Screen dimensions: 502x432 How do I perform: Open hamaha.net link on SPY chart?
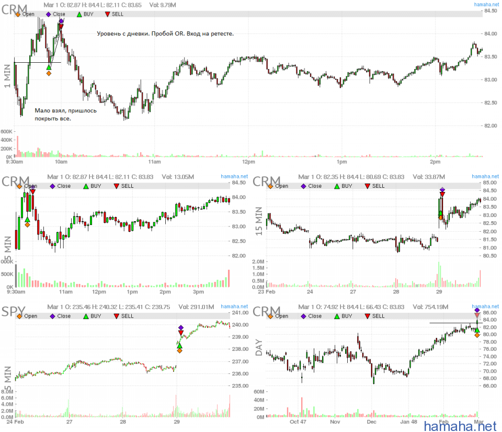(x=234, y=306)
